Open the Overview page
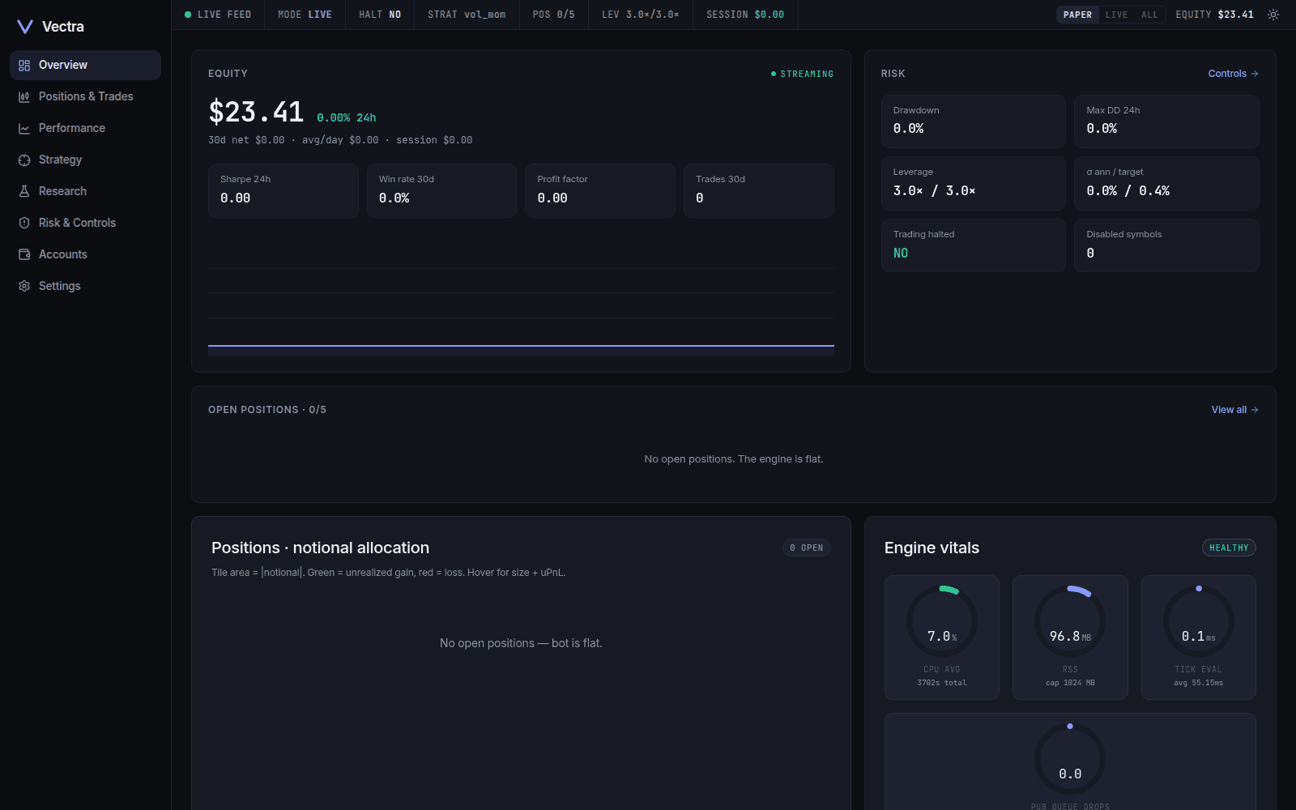 (x=85, y=65)
